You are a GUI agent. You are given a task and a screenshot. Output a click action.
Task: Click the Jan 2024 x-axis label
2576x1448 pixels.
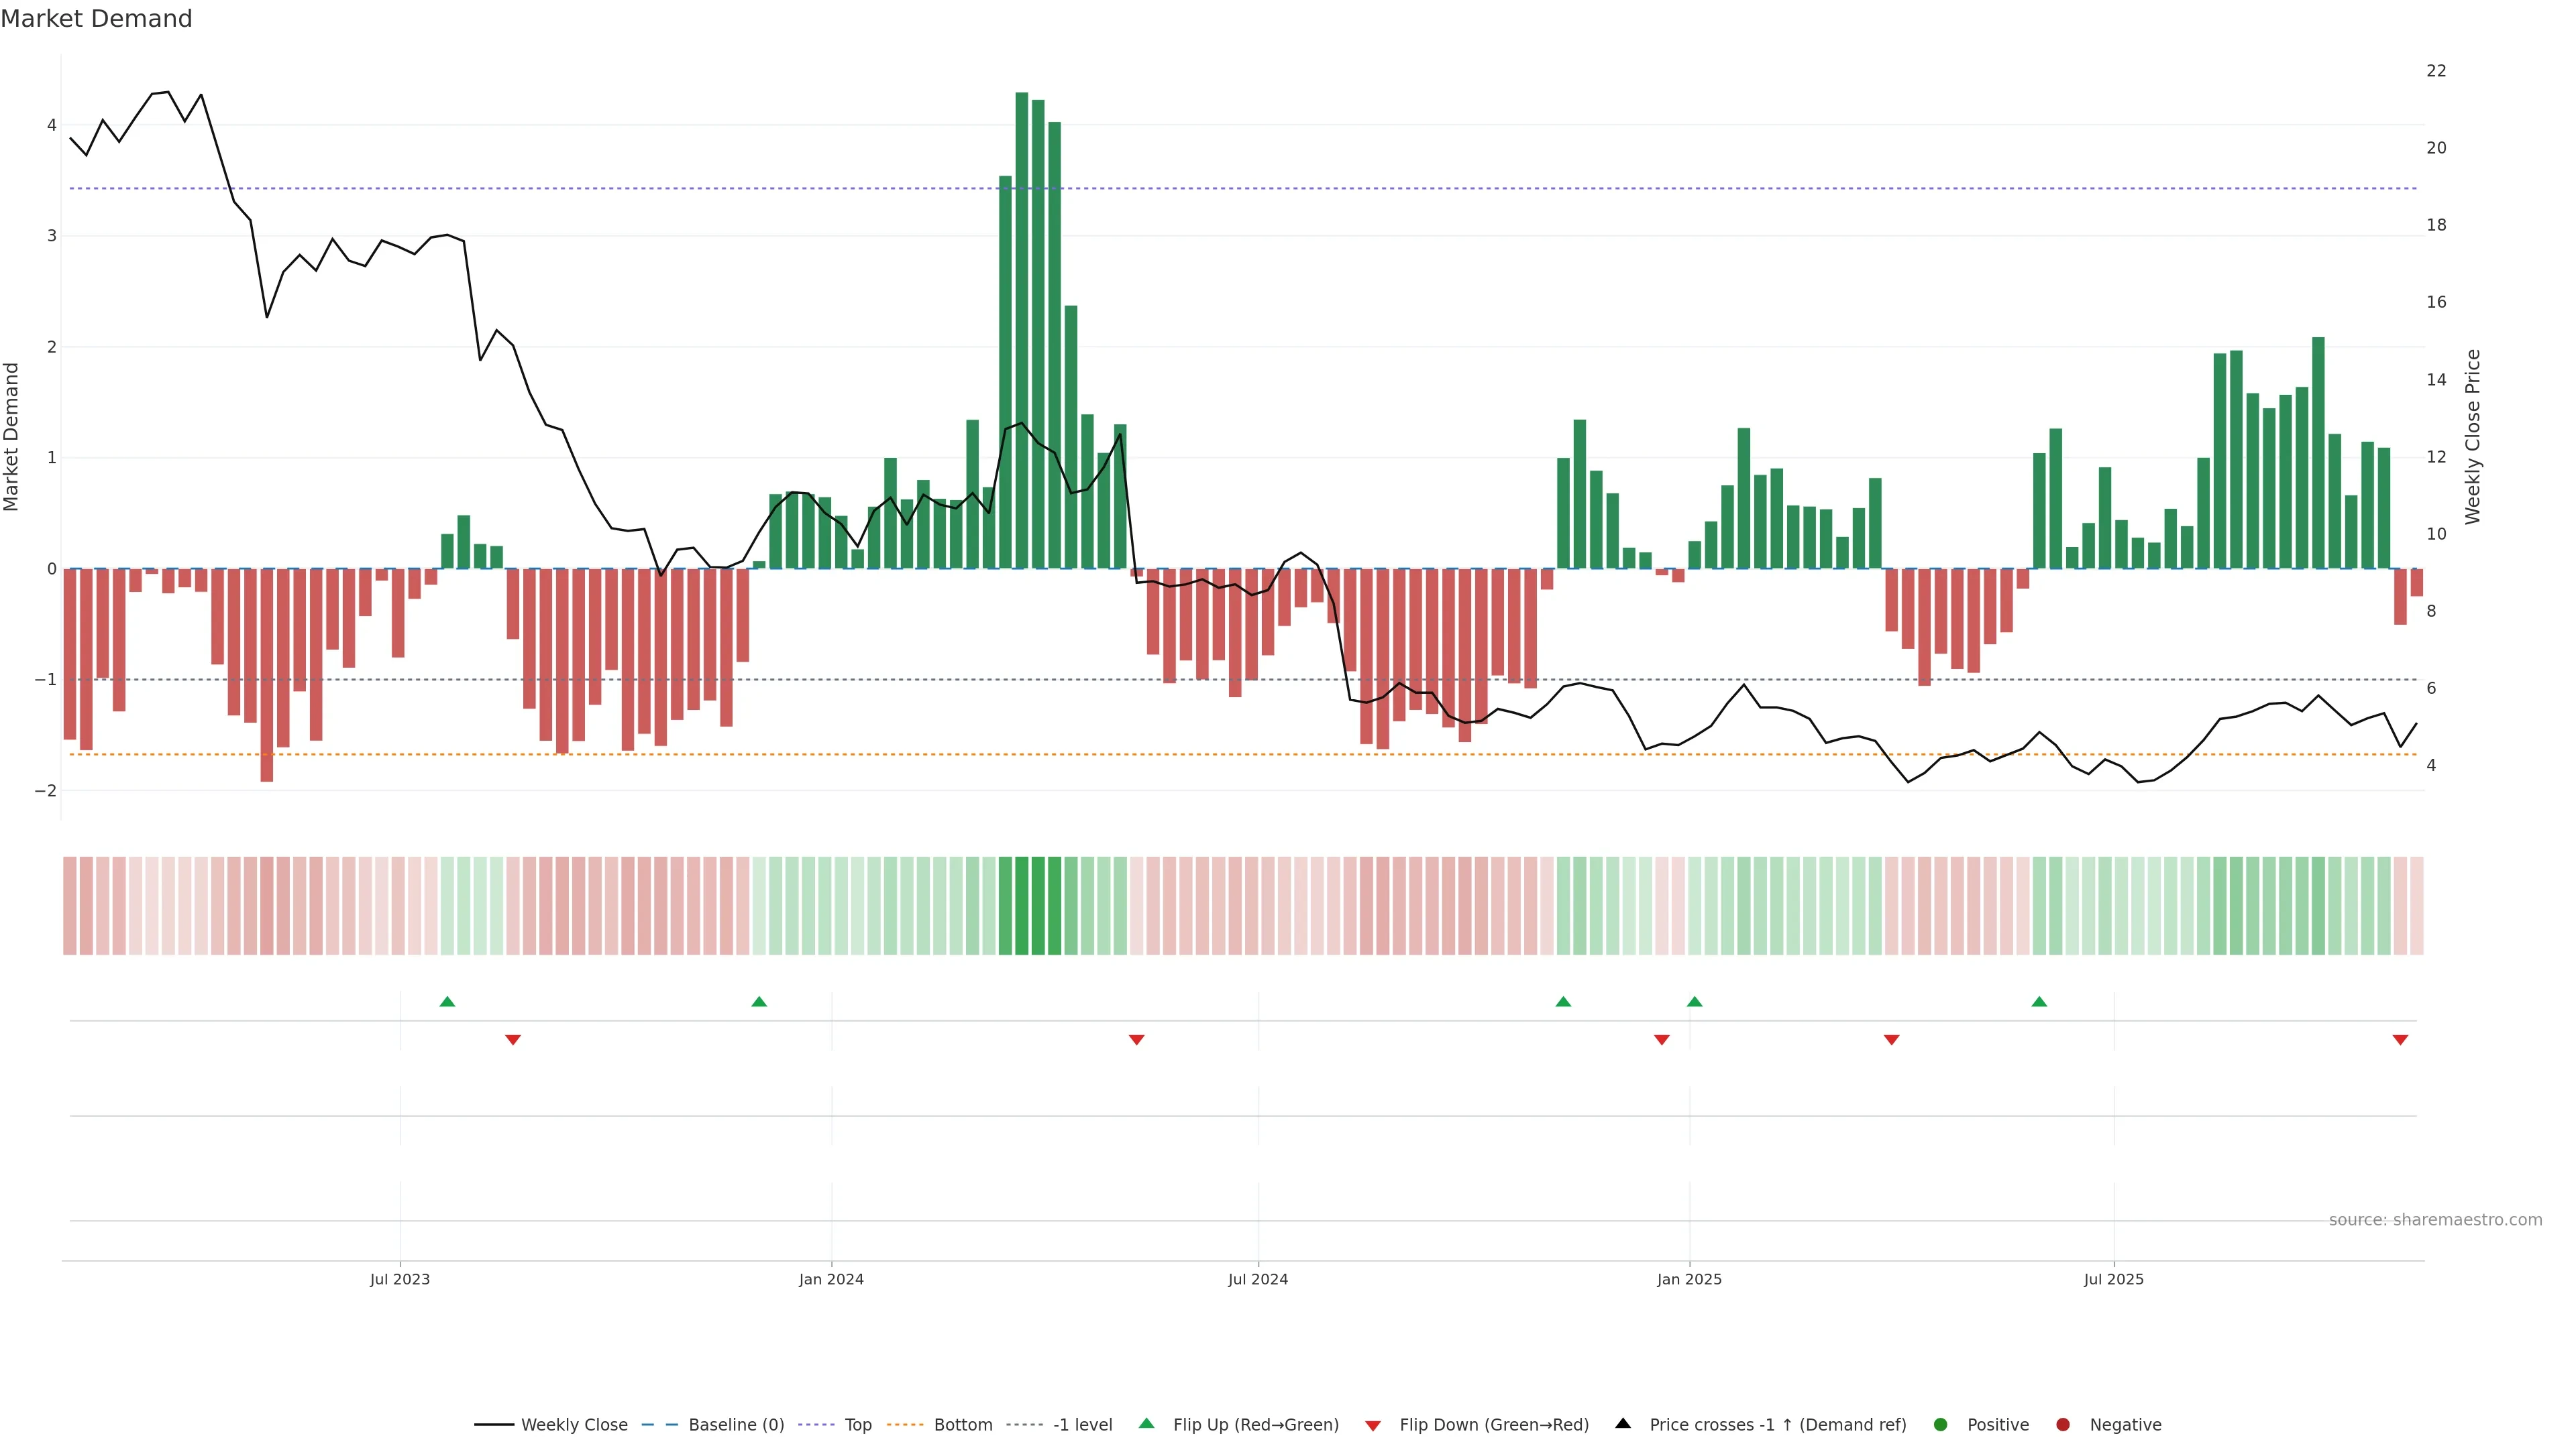click(x=831, y=1279)
